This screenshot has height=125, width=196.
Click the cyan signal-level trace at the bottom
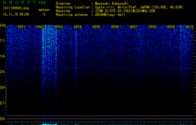click(100, 124)
